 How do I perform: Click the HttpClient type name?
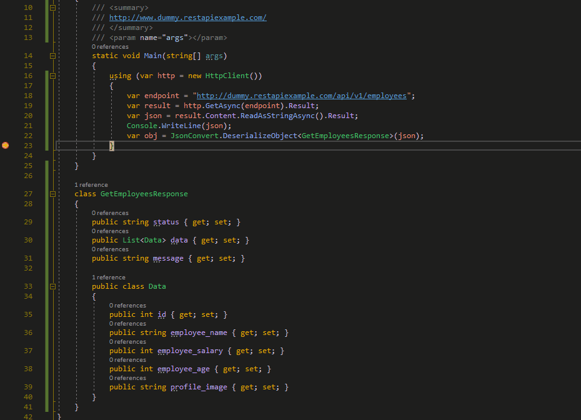227,76
